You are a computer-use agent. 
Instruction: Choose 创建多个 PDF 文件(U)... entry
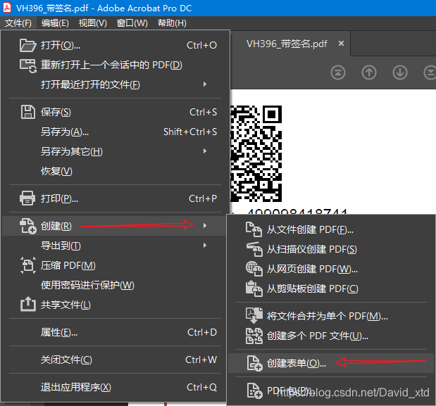(x=331, y=336)
